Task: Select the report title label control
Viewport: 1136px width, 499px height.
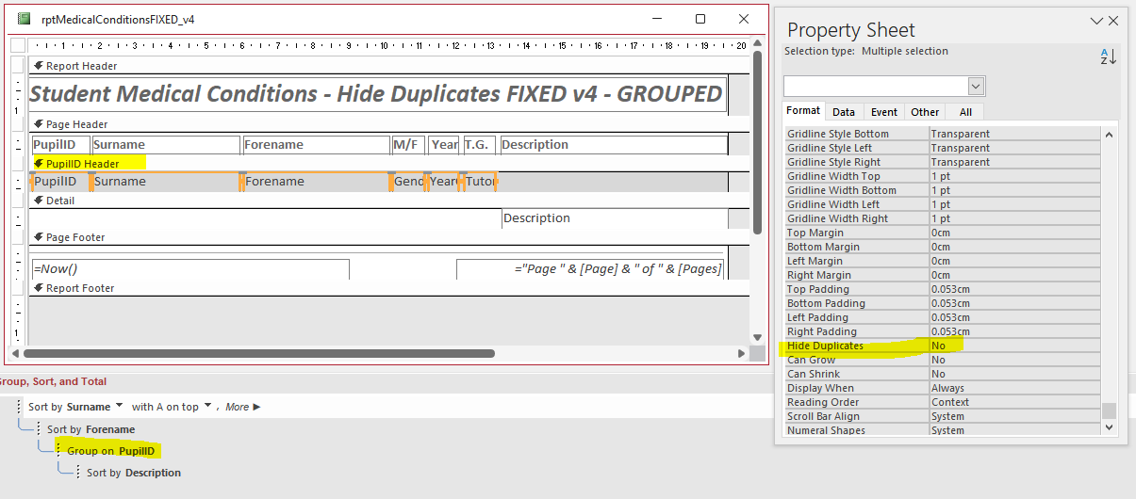Action: [x=378, y=94]
